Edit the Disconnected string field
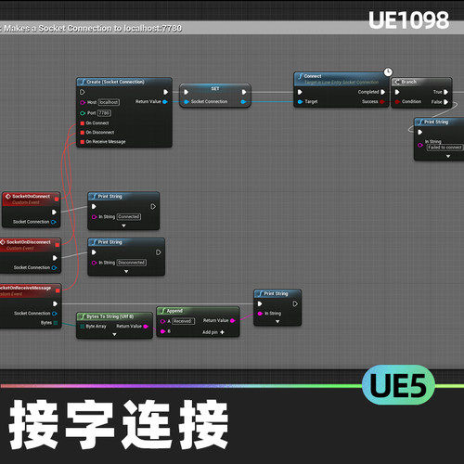464x464 pixels. point(132,263)
